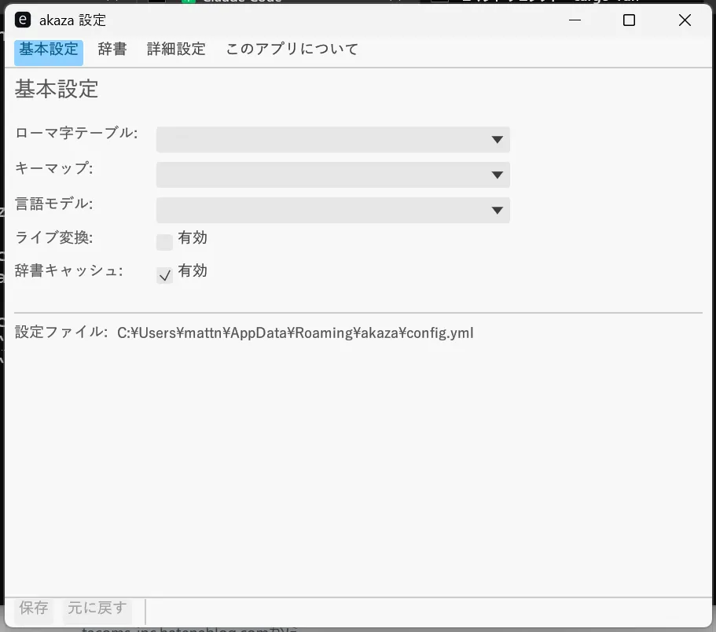Viewport: 716px width, 632px height.
Task: Expand the ローマ字テーブル dropdown
Action: 333,139
